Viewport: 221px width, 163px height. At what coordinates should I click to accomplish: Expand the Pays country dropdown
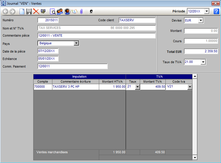coord(76,43)
